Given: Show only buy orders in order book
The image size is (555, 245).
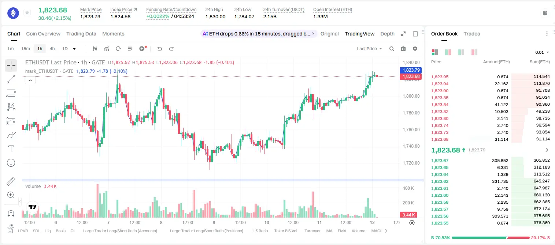Looking at the screenshot, I should coord(461,52).
